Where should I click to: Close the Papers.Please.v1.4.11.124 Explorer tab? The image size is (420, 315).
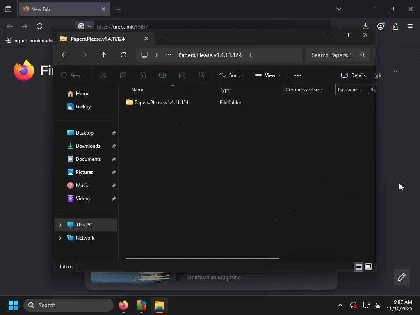tap(146, 39)
